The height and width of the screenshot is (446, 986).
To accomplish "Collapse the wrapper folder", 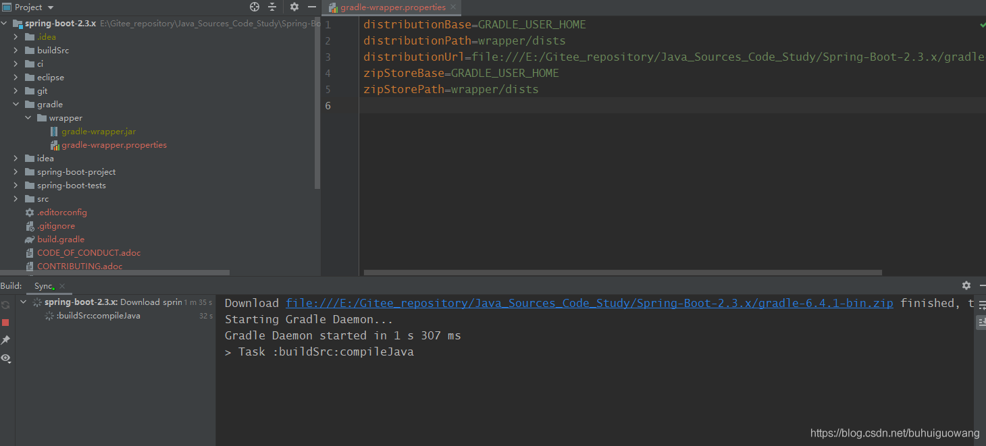I will point(28,118).
